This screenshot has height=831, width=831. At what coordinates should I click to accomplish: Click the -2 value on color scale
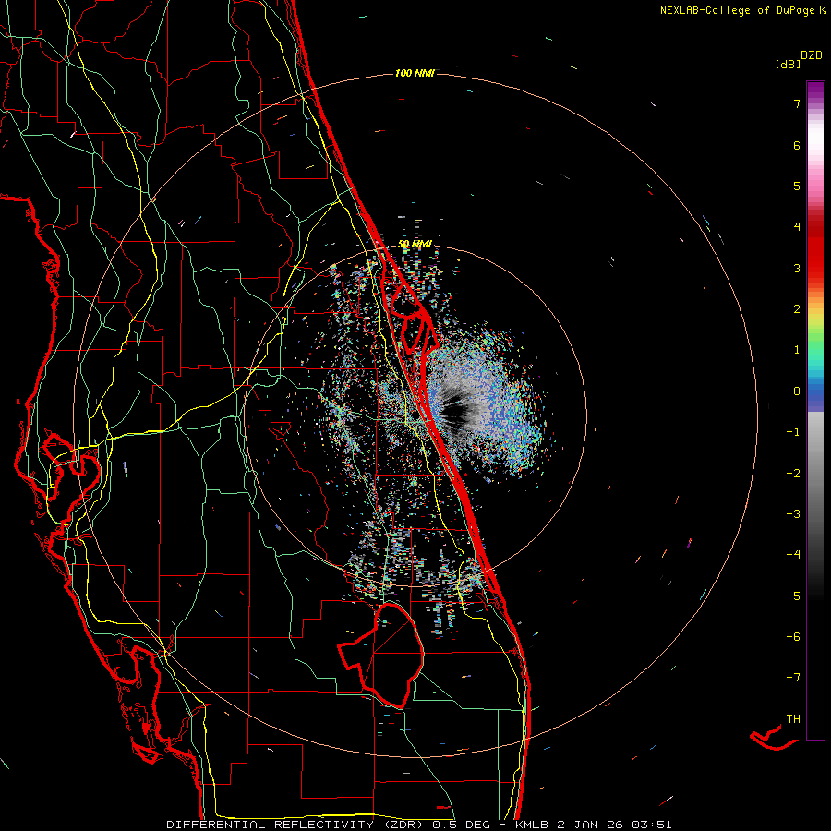tap(793, 473)
